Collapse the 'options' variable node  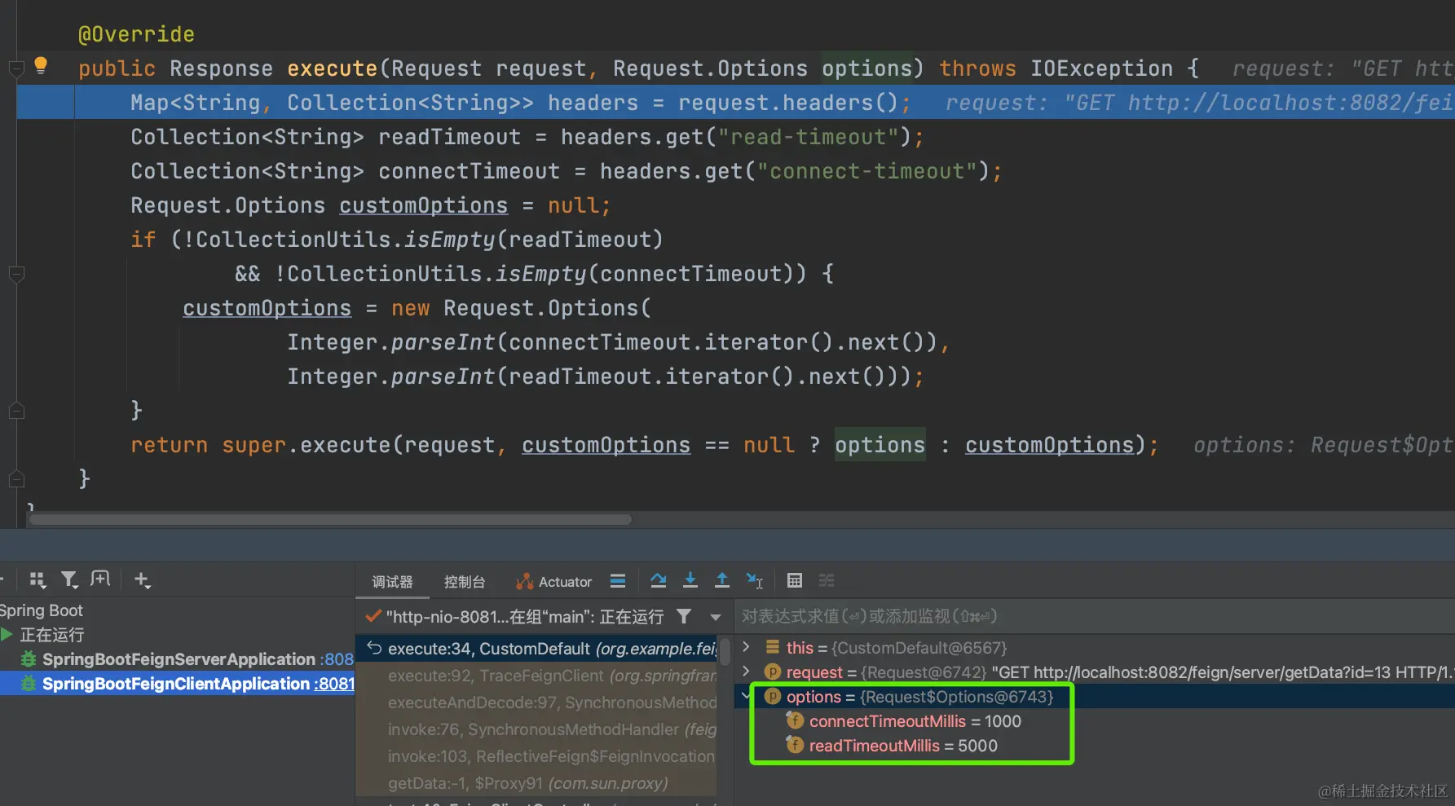tap(746, 696)
